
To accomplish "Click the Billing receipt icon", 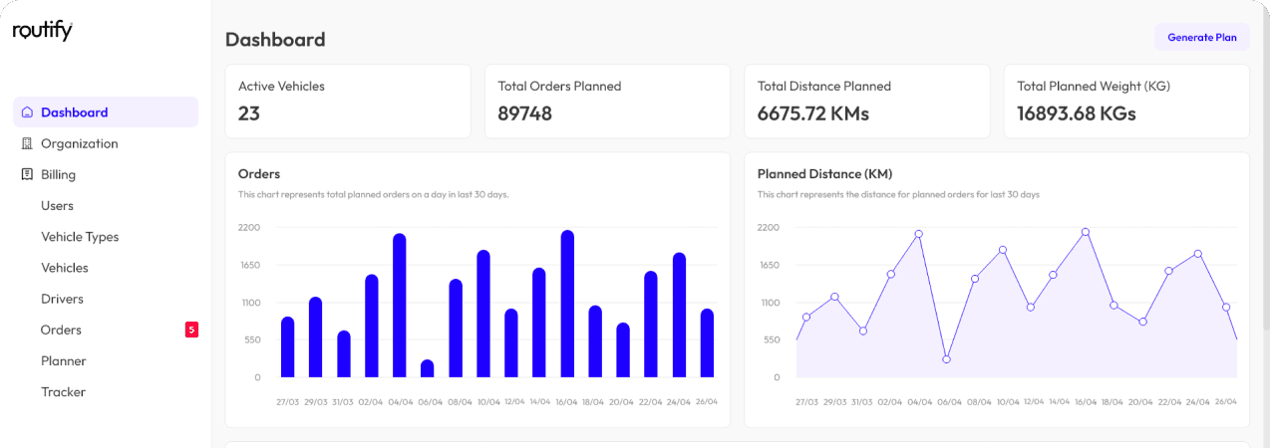I will point(27,174).
